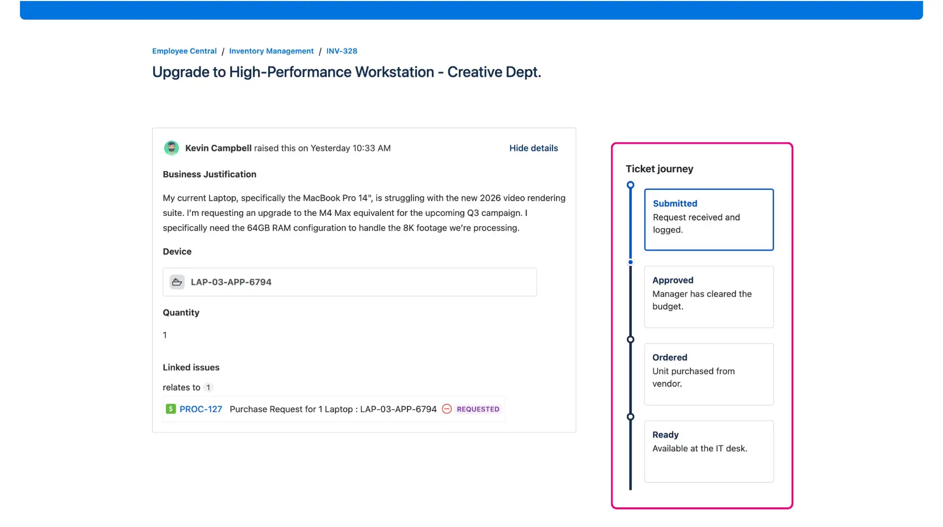This screenshot has width=943, height=527.
Task: Click the minus circle icon next to REQUESTED
Action: point(446,409)
